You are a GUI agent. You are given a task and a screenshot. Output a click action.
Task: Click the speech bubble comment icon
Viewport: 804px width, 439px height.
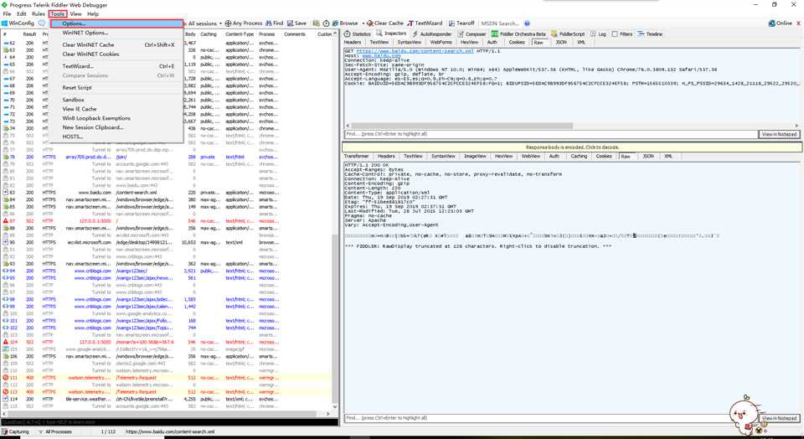(42, 23)
